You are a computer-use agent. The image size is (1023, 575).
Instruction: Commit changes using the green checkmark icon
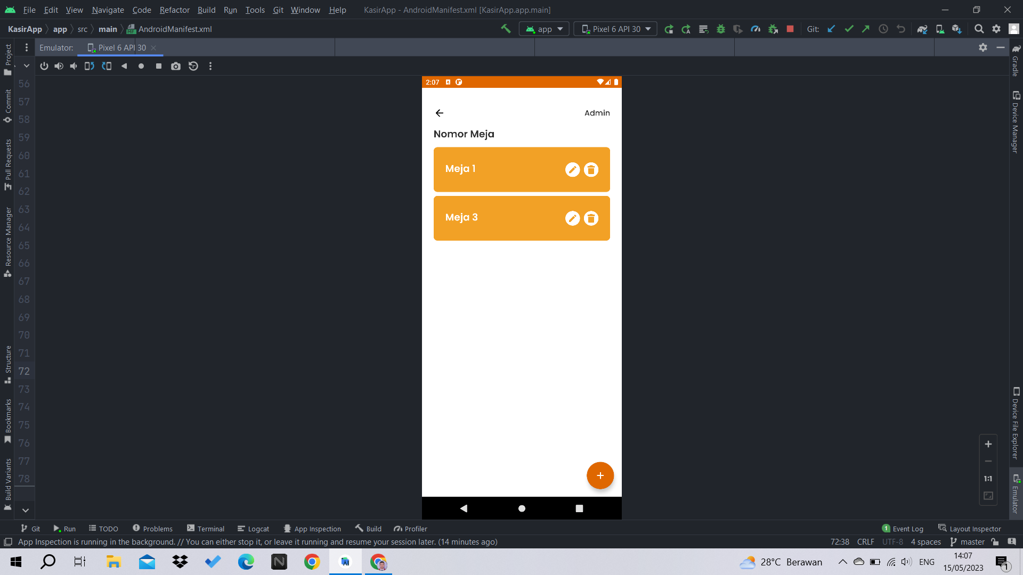(848, 29)
